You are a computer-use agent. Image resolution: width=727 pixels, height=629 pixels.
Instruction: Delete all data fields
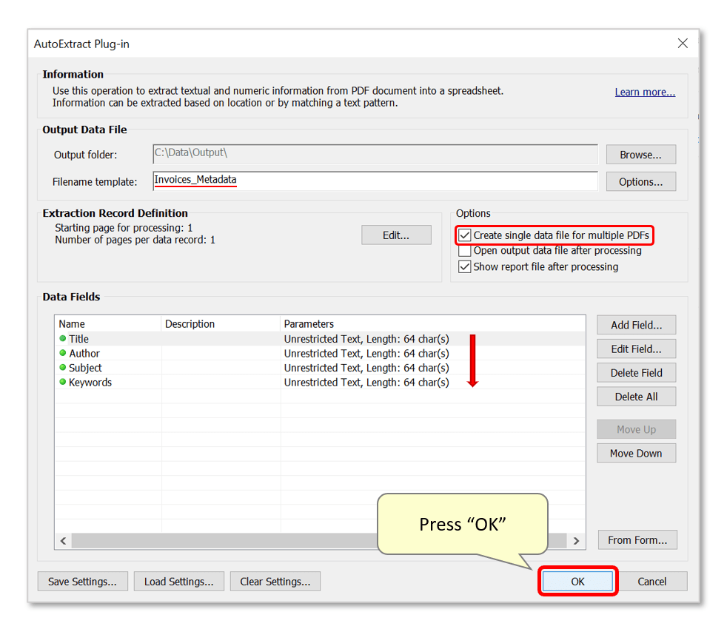(636, 396)
